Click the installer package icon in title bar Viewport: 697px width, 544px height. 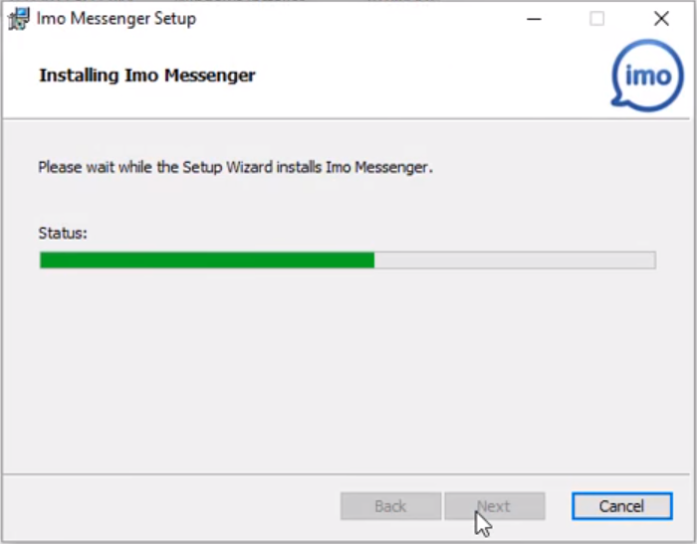click(x=19, y=19)
